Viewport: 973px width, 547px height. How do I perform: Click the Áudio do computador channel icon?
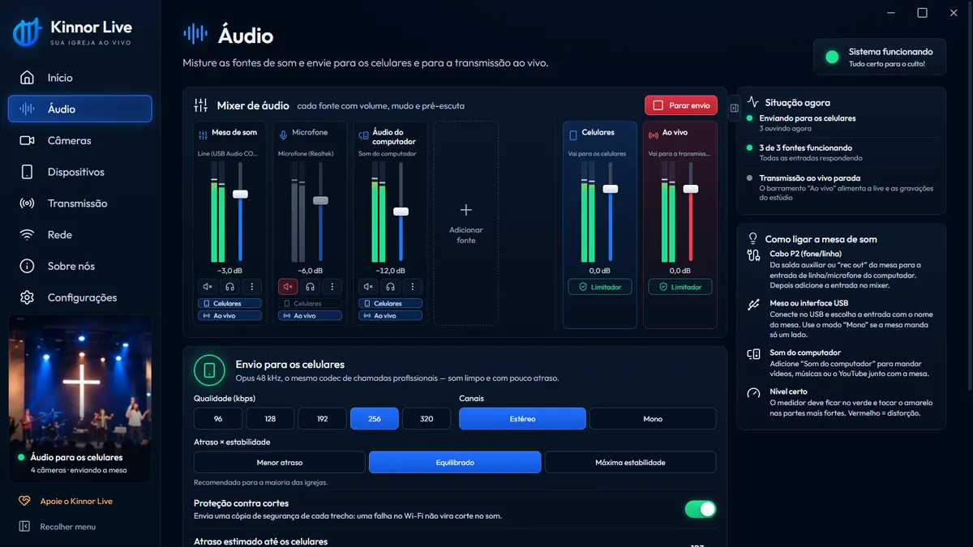[x=364, y=136]
